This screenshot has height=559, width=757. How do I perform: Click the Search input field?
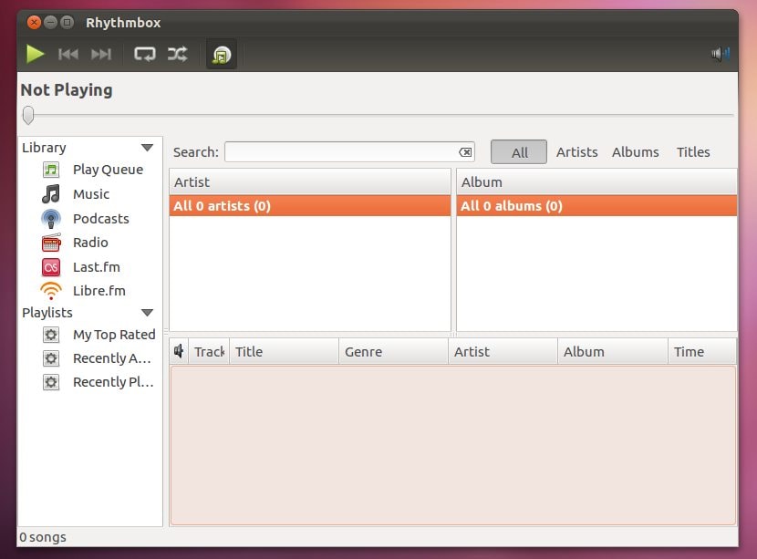[x=350, y=152]
